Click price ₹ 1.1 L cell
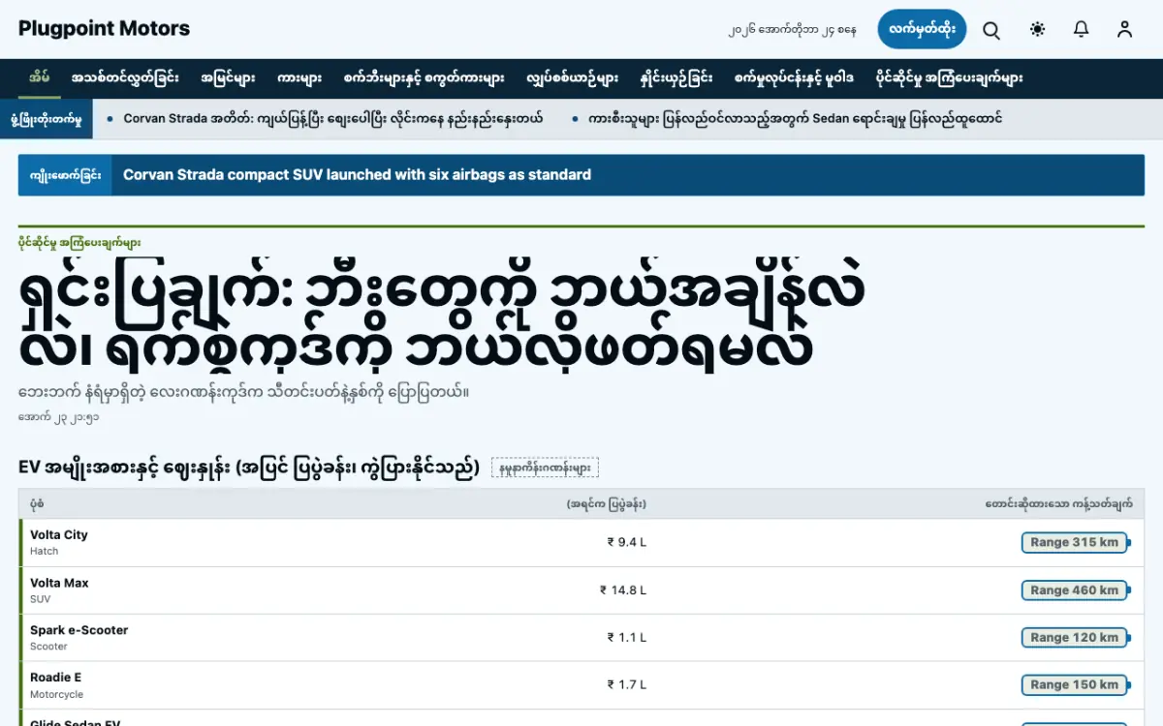 (627, 637)
